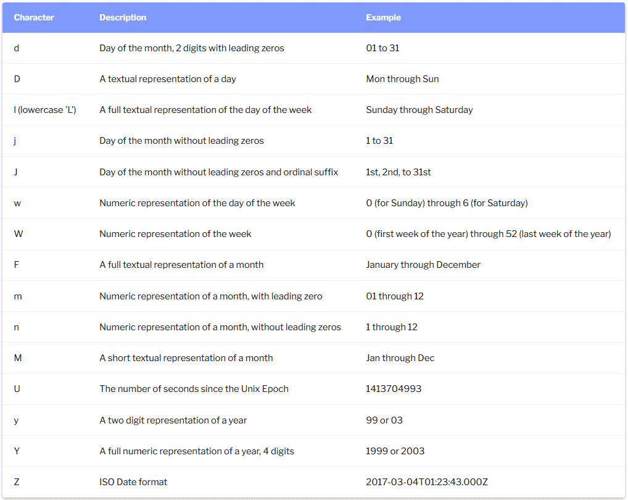Image resolution: width=628 pixels, height=500 pixels.
Task: Click the Description column header
Action: coord(123,17)
